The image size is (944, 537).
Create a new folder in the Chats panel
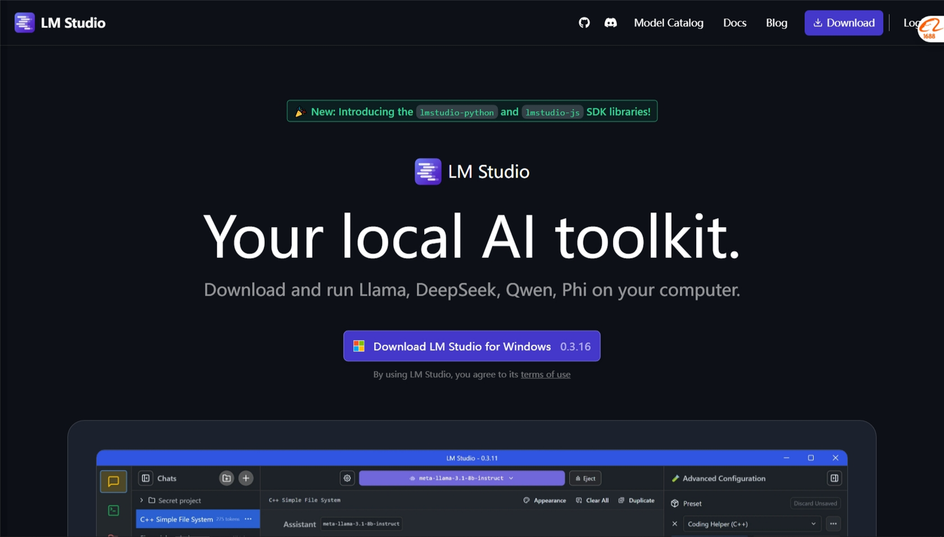pyautogui.click(x=226, y=478)
